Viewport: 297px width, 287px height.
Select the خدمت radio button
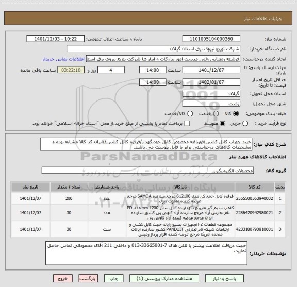[x=216, y=114]
